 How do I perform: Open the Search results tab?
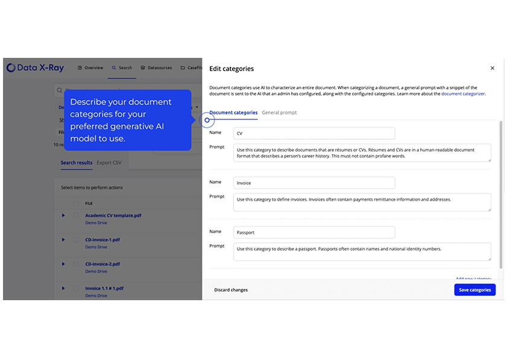click(77, 163)
